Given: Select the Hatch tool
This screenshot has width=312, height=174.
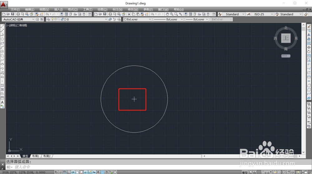Looking at the screenshot, I should click(2, 85).
